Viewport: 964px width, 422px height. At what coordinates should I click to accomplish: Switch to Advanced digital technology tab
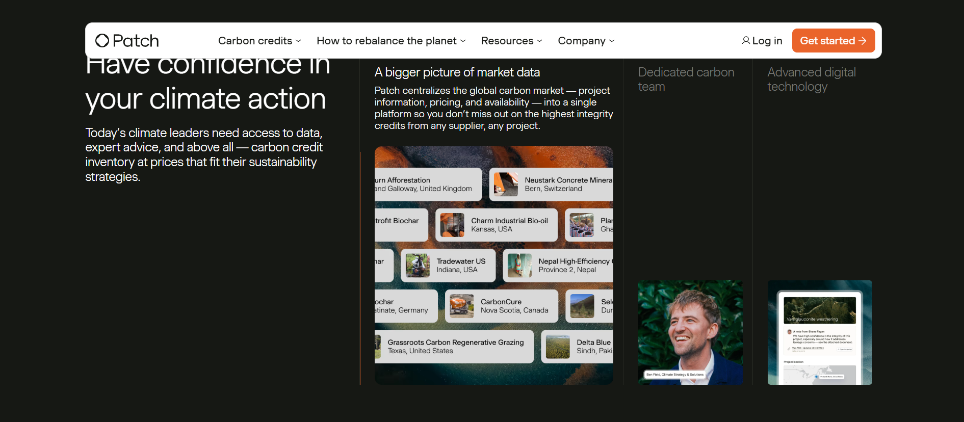(x=811, y=80)
